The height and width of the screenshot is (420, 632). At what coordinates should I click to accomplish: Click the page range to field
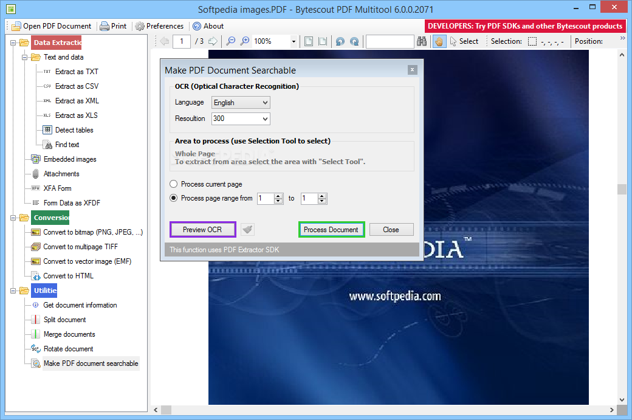pyautogui.click(x=309, y=198)
